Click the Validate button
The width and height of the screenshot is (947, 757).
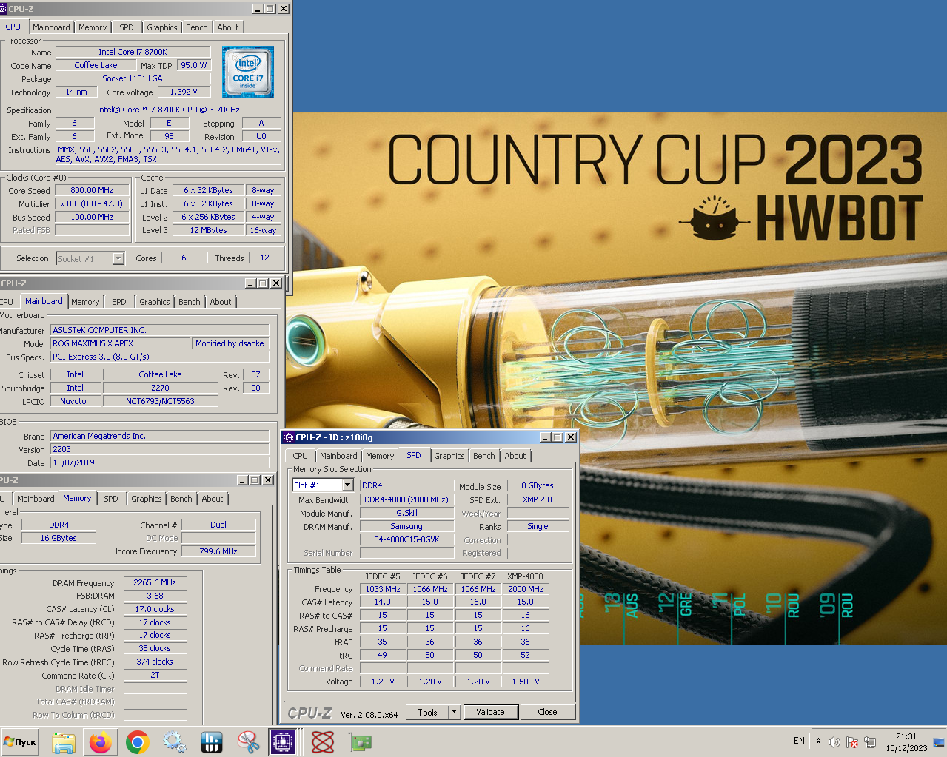click(x=490, y=712)
